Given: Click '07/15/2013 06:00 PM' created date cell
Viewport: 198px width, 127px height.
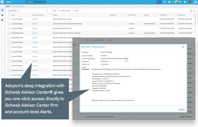Looking at the screenshot, I should click(167, 19).
